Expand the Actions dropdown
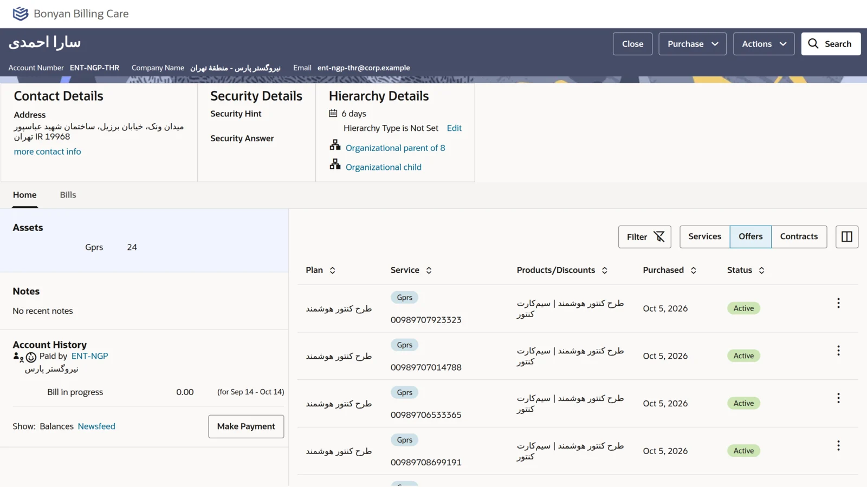This screenshot has height=487, width=867. coord(764,44)
